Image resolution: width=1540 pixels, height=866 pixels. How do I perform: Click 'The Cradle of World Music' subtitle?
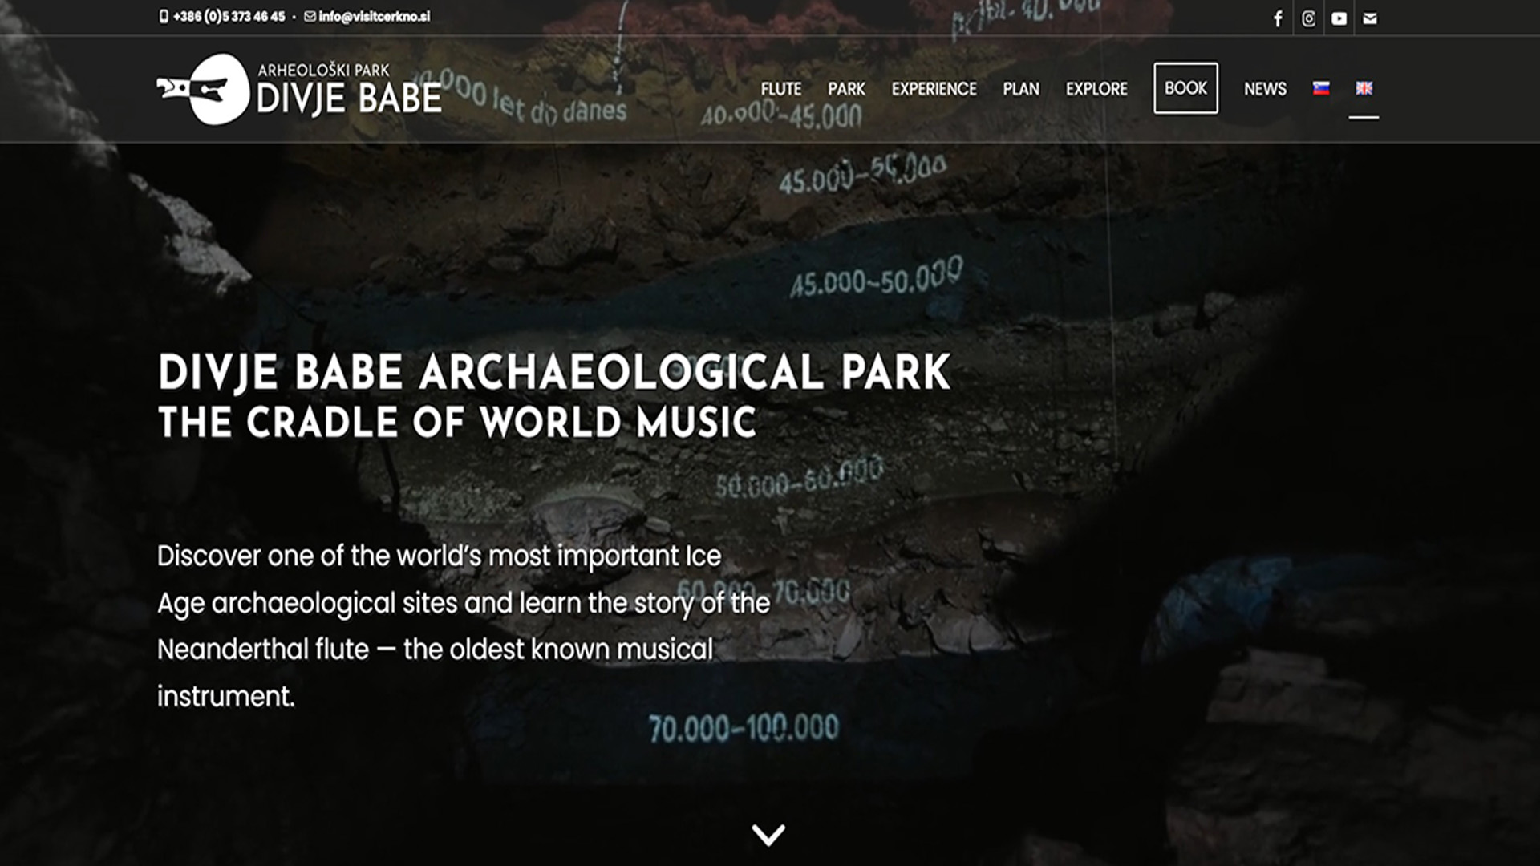click(457, 423)
